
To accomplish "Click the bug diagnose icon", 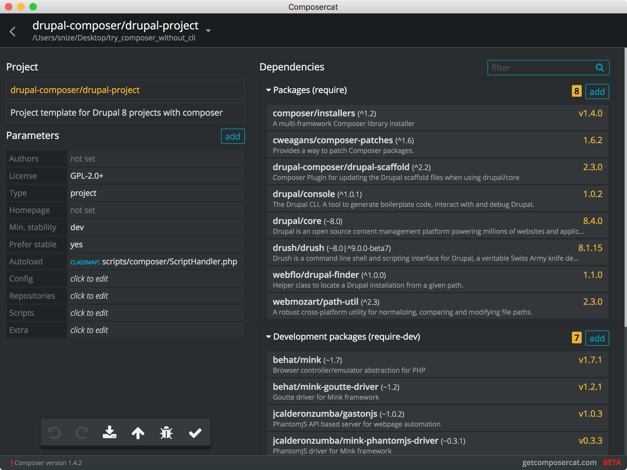I will pos(166,433).
